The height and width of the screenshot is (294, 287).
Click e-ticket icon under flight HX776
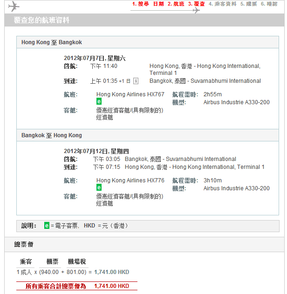(99, 187)
